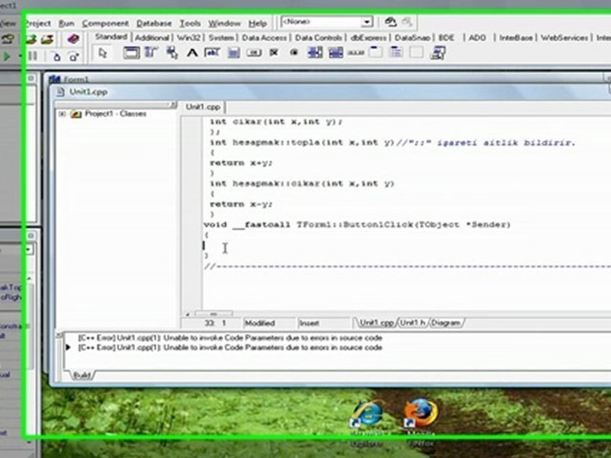This screenshot has height=458, width=611.
Task: Select the ActionList component icon
Action: tap(438, 53)
